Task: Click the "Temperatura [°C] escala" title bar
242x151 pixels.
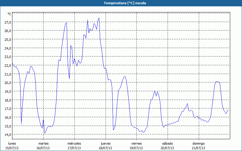Action: [x=121, y=3]
